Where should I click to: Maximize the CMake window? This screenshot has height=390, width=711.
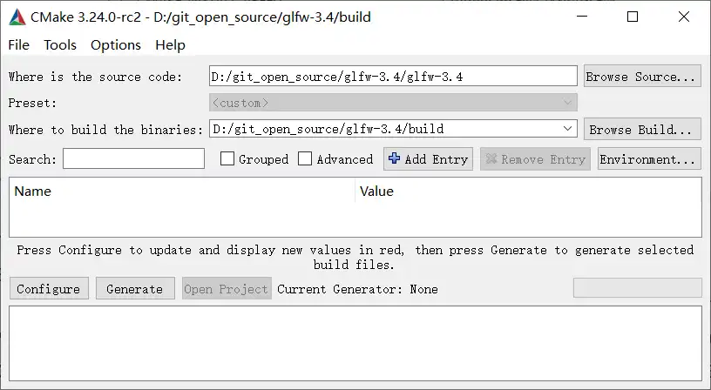(633, 17)
